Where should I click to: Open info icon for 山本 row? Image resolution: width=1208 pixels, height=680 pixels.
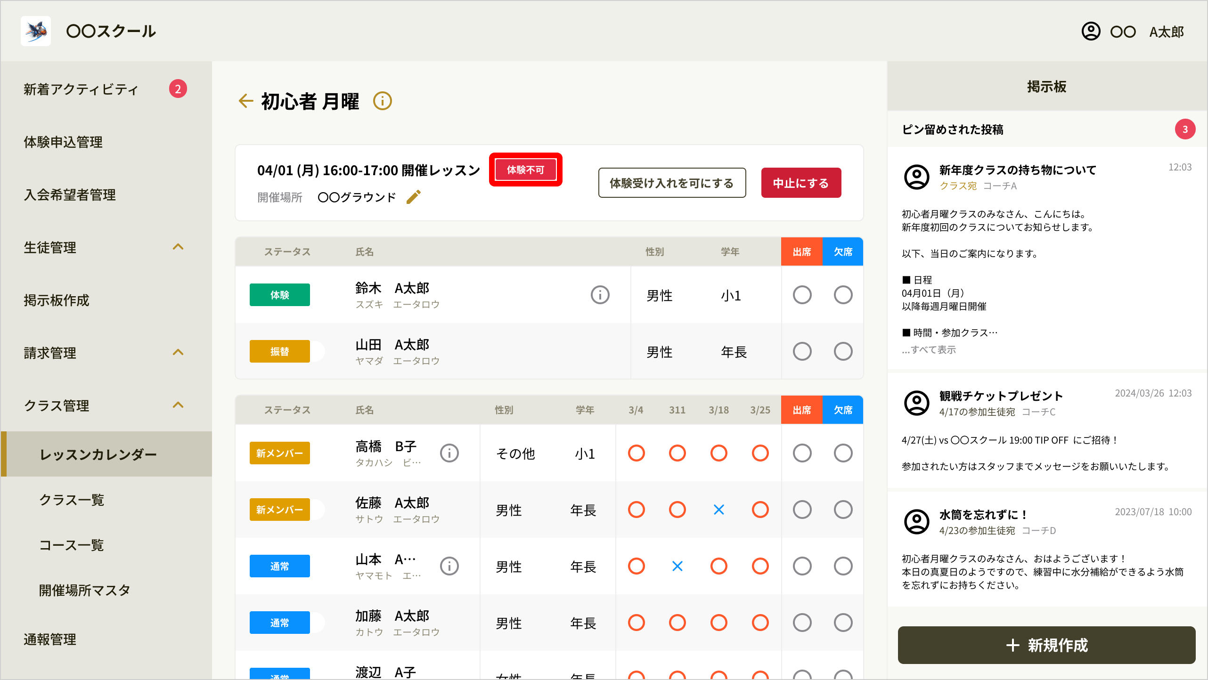point(449,566)
